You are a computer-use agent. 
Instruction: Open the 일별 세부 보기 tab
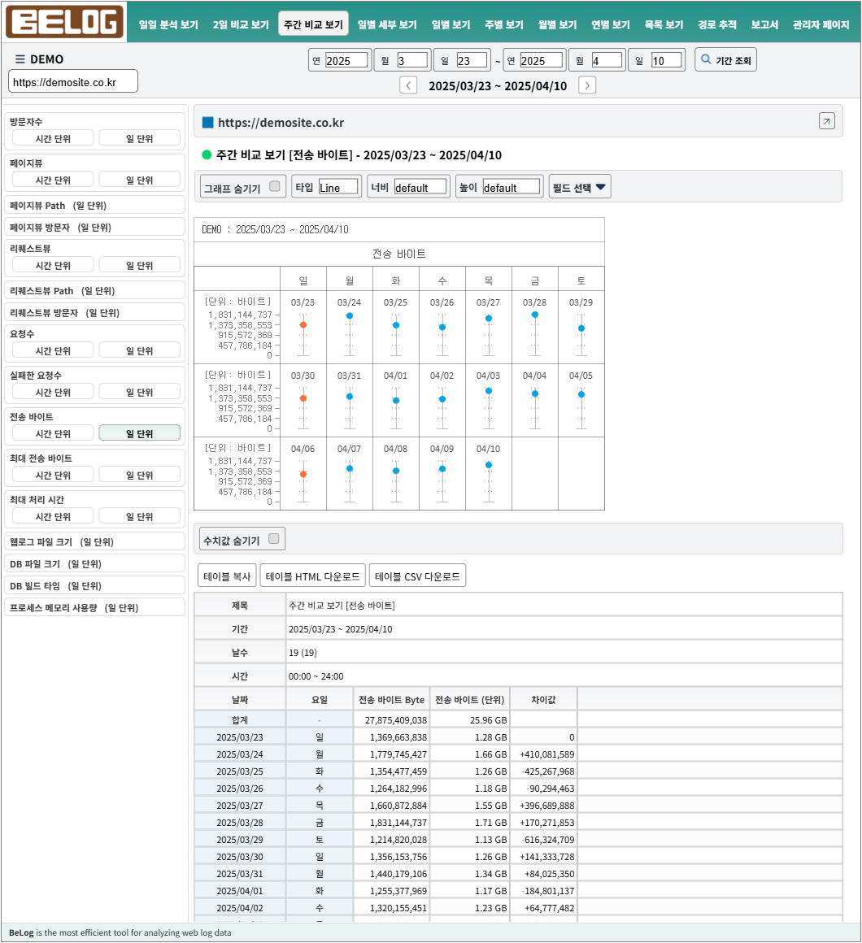tap(387, 24)
